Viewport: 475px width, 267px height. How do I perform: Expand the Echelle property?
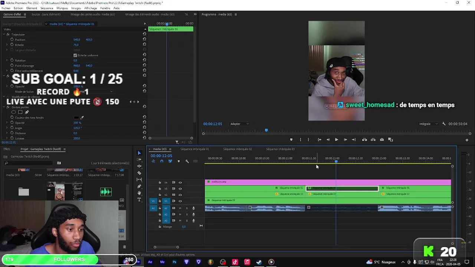click(7, 45)
